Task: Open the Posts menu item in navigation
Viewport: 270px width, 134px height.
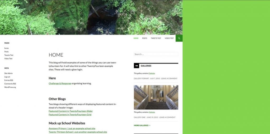Action: coord(145,38)
